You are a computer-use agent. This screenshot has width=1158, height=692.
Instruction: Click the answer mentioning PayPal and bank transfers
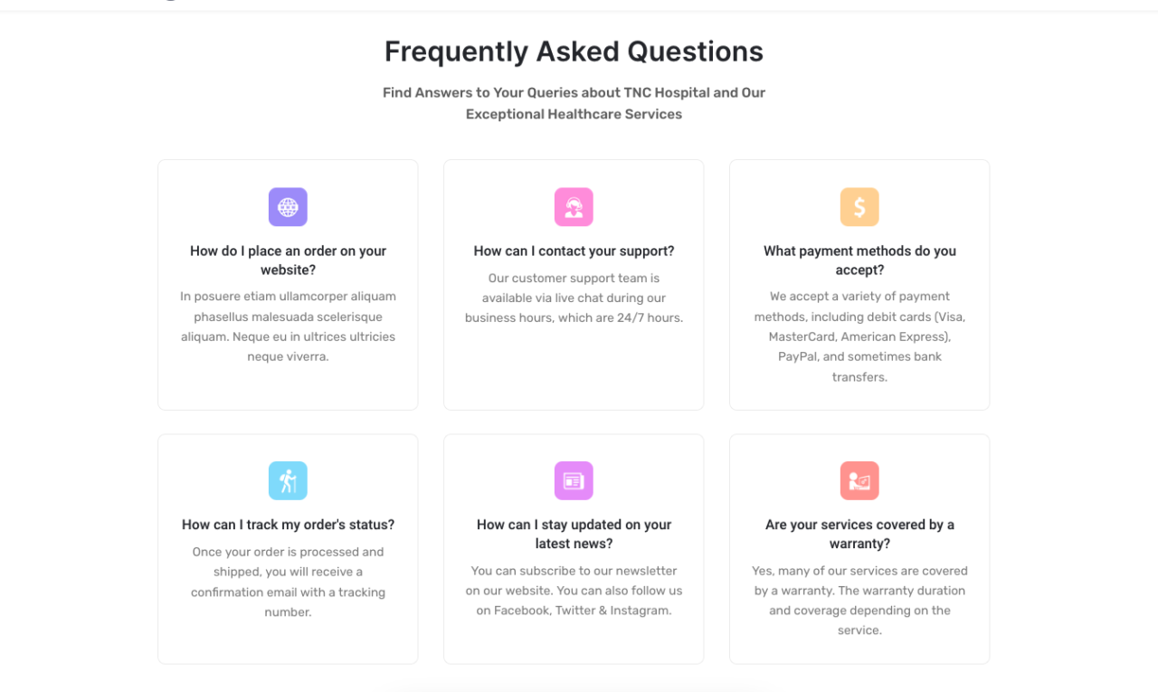[x=859, y=337]
